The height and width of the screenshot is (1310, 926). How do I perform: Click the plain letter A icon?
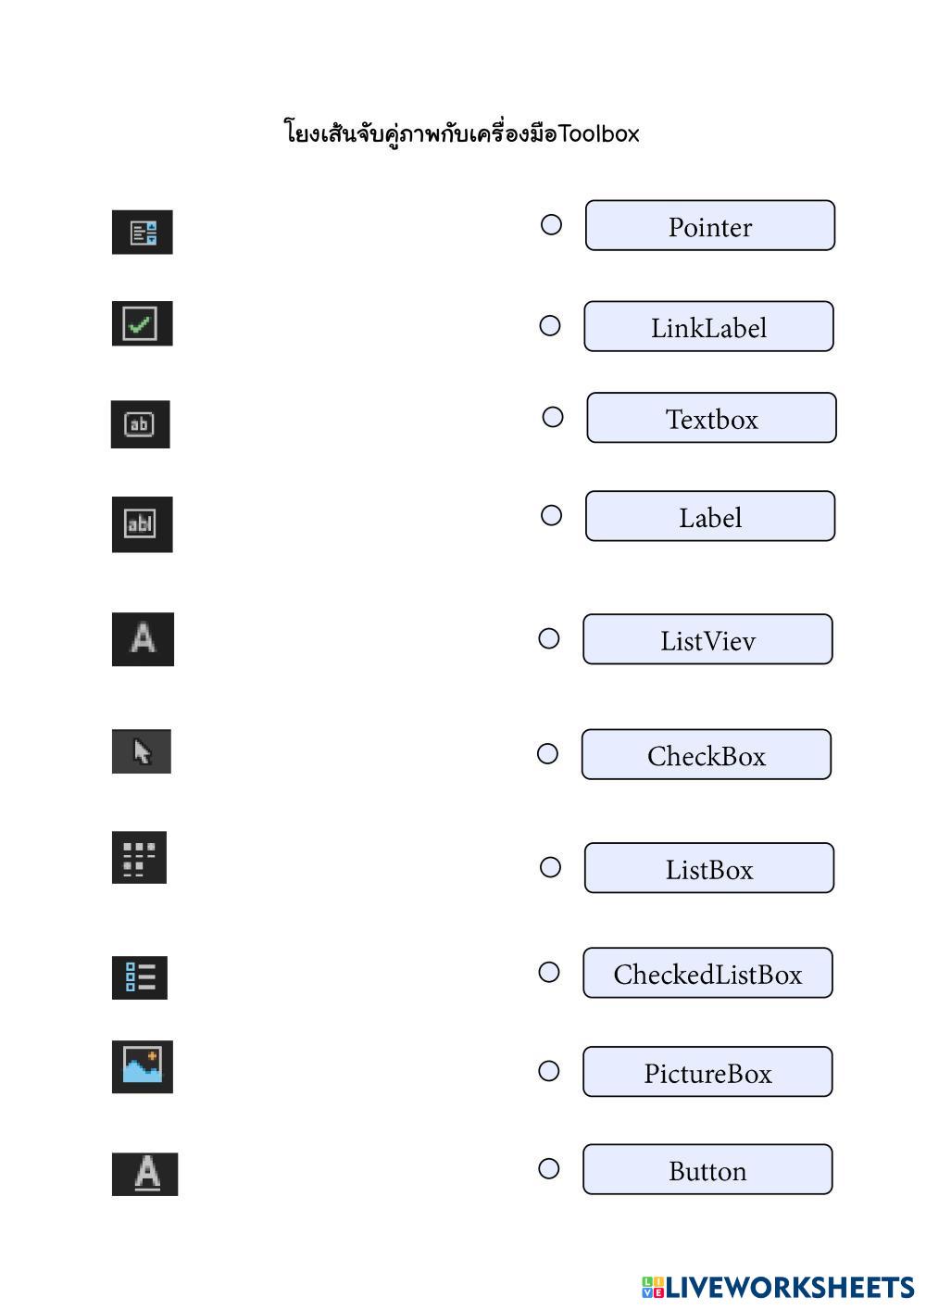click(143, 639)
